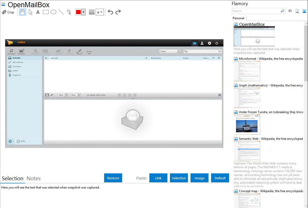308x208 pixels.
Task: Switch to the Notes tab
Action: [34, 179]
